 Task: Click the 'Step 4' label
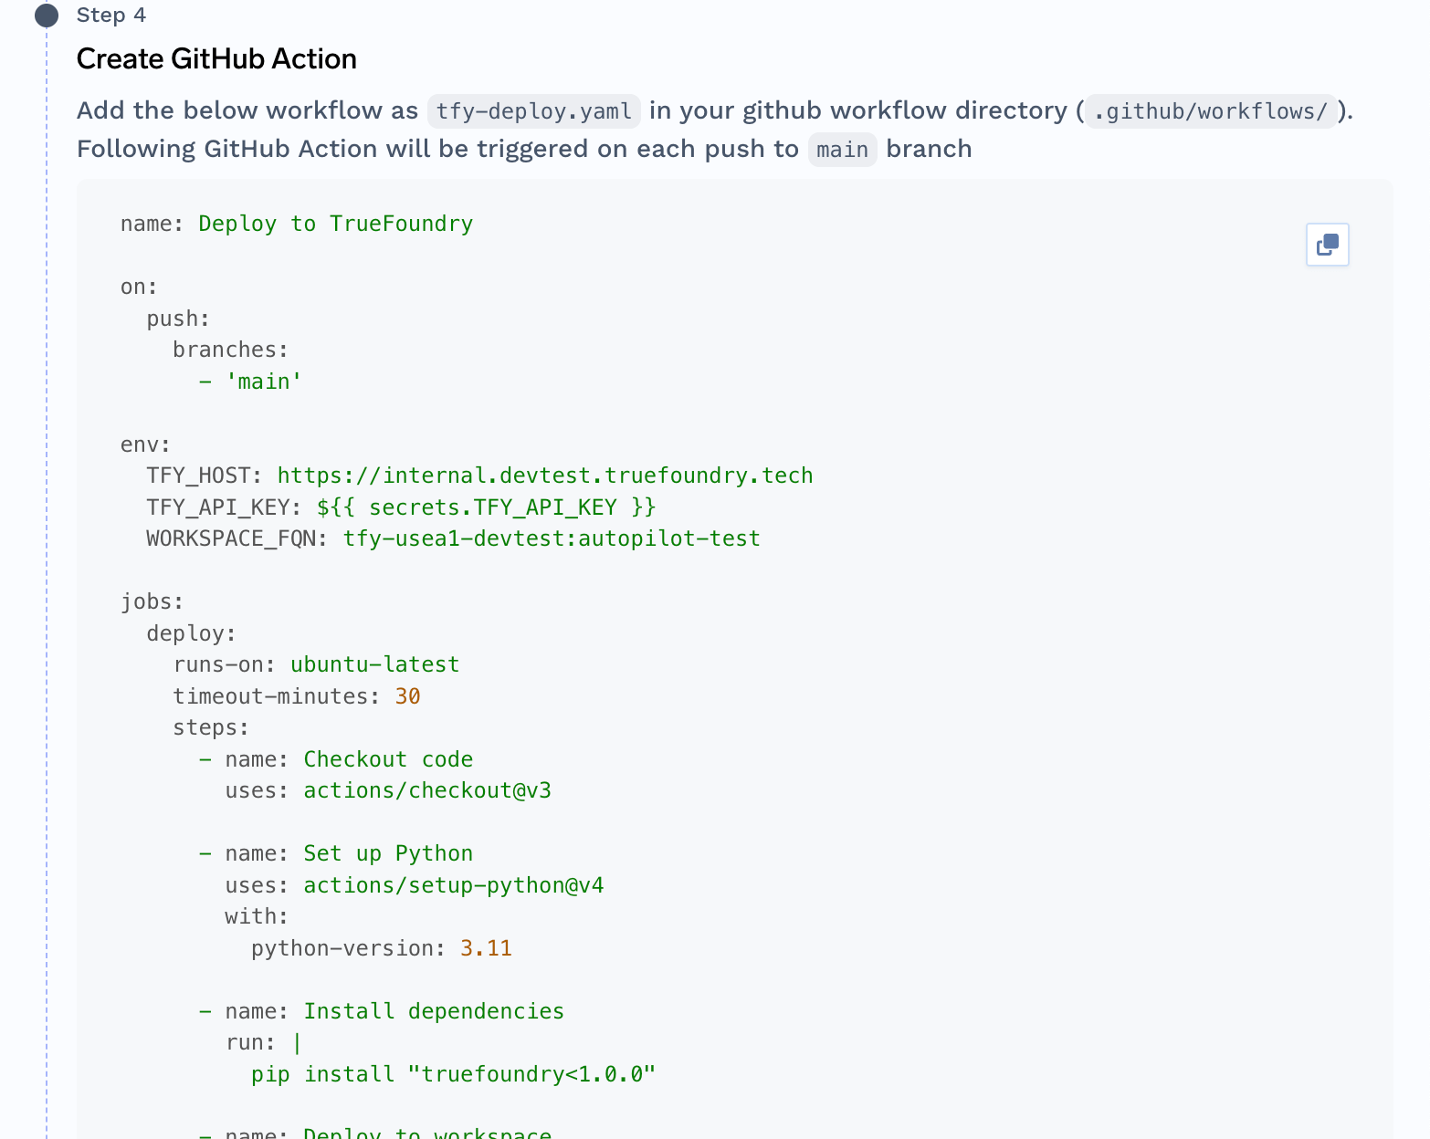(111, 15)
